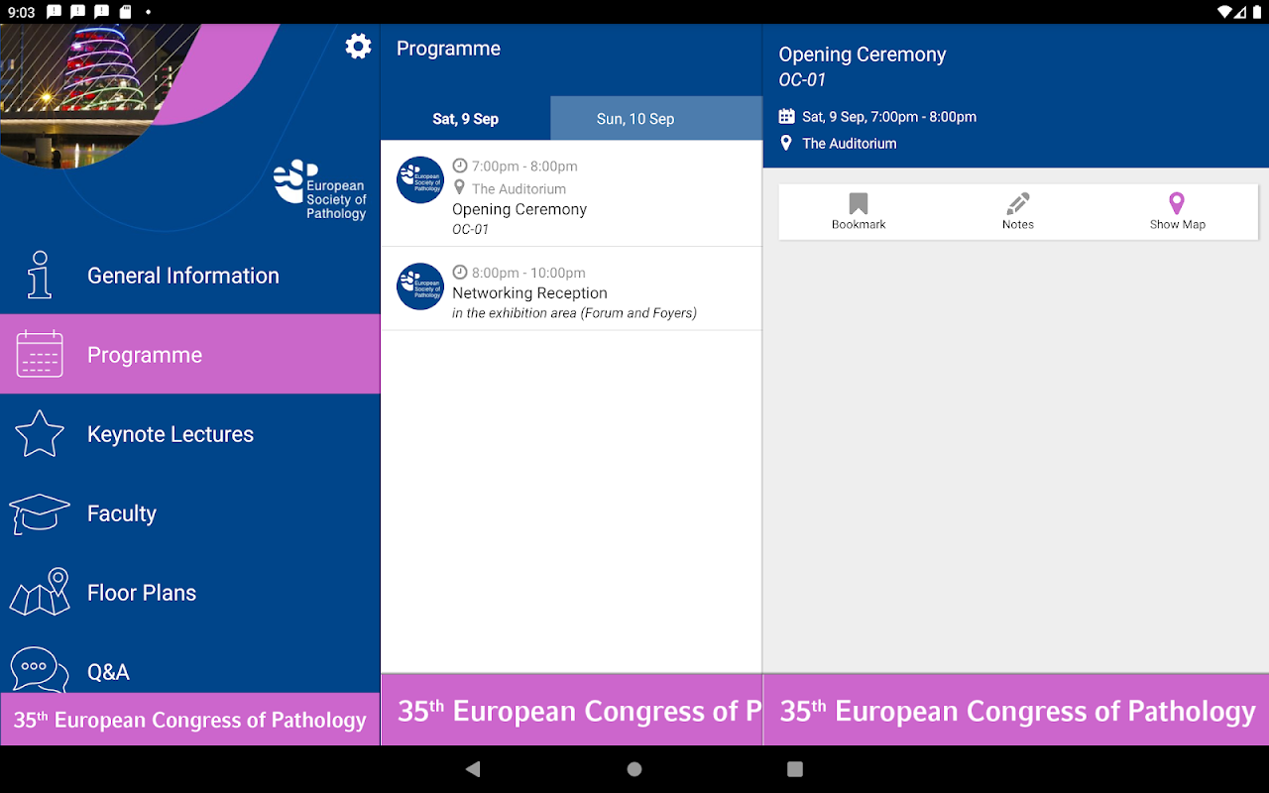Open Keynote Lectures menu item
1269x793 pixels.
click(189, 433)
